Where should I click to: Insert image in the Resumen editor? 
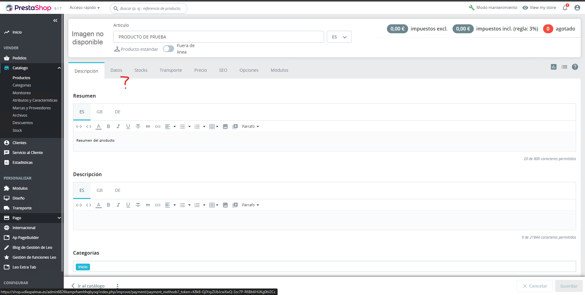[x=225, y=126]
